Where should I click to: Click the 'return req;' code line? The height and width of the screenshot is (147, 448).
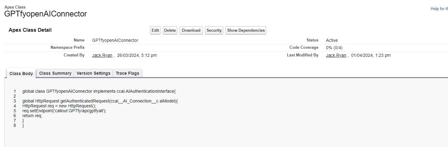coord(32,116)
